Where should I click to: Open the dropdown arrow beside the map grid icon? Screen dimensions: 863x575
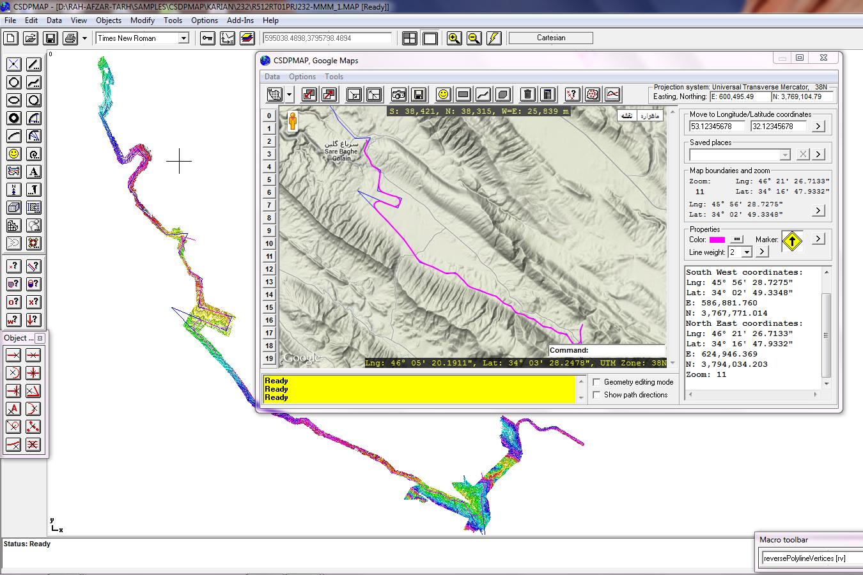click(290, 95)
